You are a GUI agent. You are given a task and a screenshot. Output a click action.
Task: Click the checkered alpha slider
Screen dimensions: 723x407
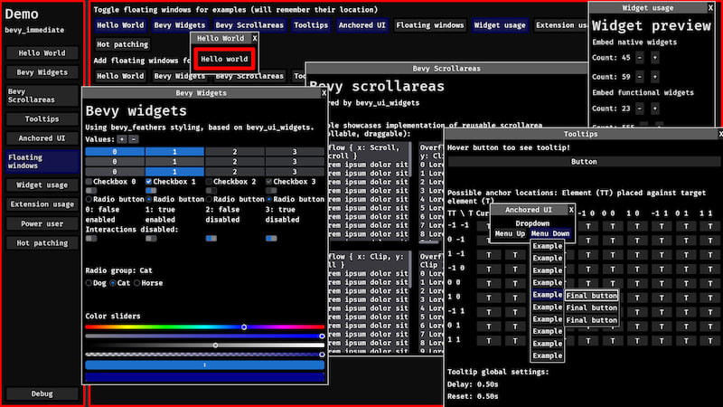pyautogui.click(x=205, y=355)
